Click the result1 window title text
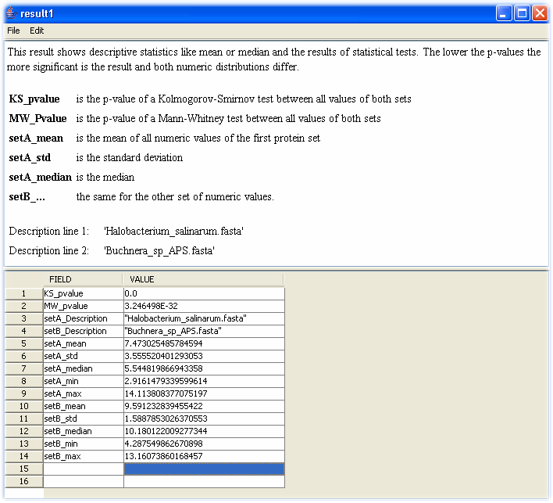 click(x=37, y=14)
